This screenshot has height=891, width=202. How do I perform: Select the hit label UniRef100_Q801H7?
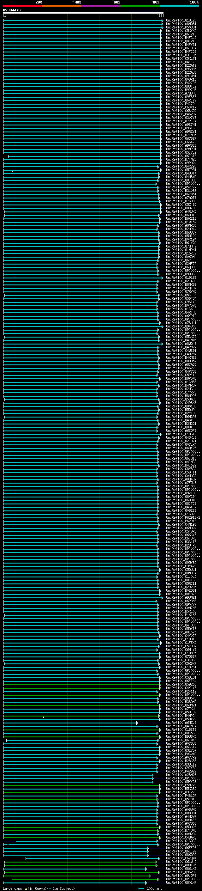coord(181,882)
